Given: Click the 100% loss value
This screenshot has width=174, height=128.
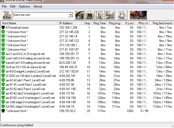Looking at the screenshot, I should (130, 111).
